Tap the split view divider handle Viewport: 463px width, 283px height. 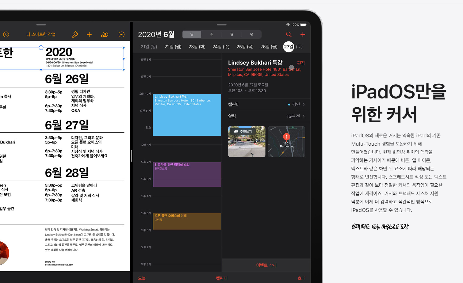(131, 156)
